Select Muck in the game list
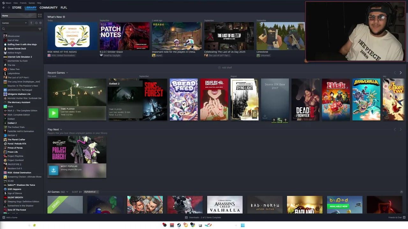408x229 pixels. pyautogui.click(x=10, y=107)
